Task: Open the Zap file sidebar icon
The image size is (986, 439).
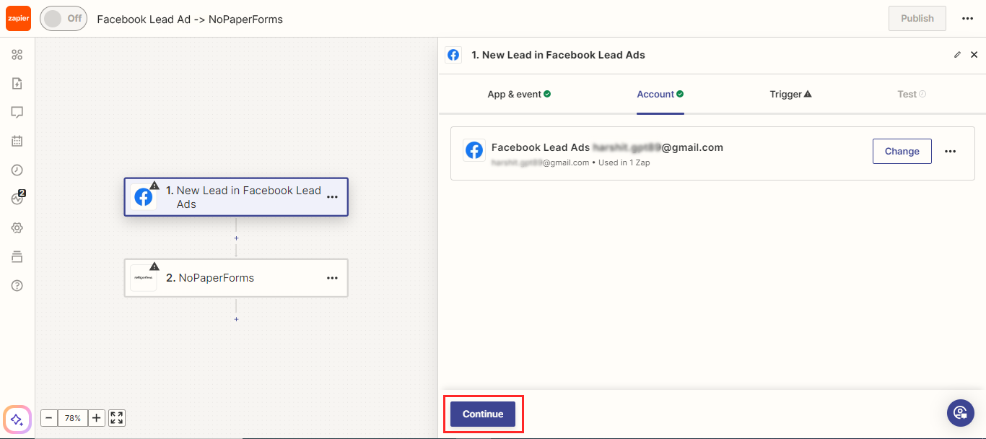Action: click(x=17, y=84)
